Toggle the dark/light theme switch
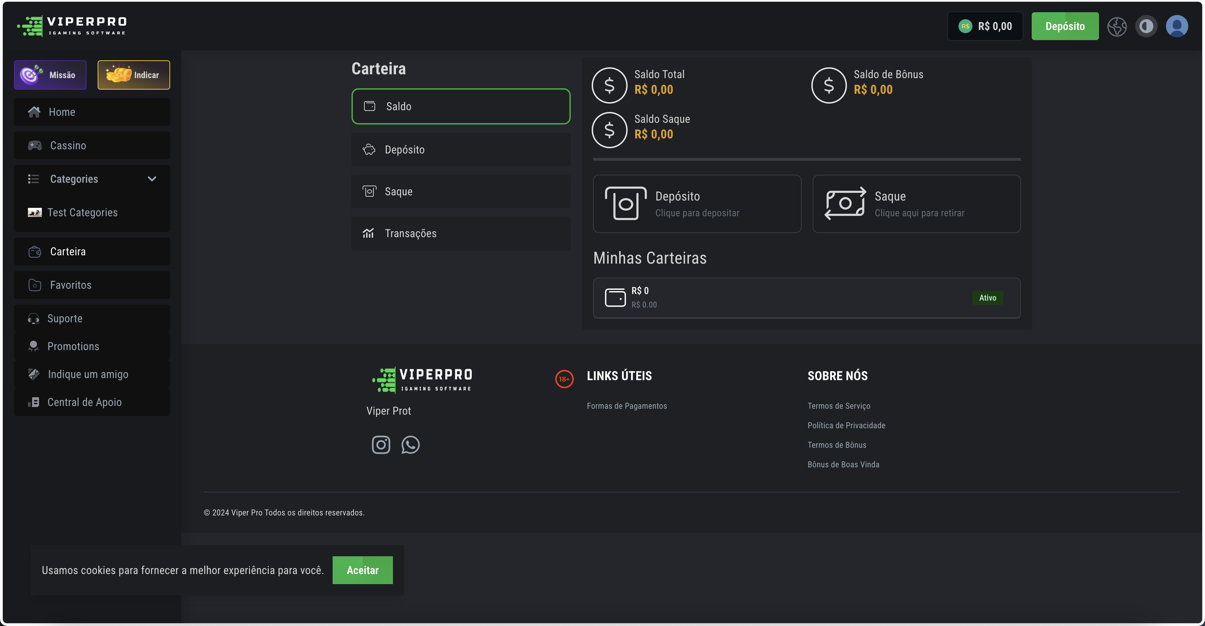 click(1146, 26)
